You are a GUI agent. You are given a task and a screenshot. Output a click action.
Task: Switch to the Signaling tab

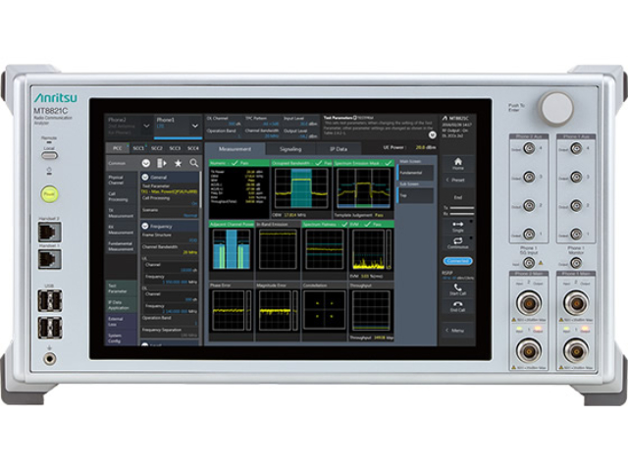point(290,148)
